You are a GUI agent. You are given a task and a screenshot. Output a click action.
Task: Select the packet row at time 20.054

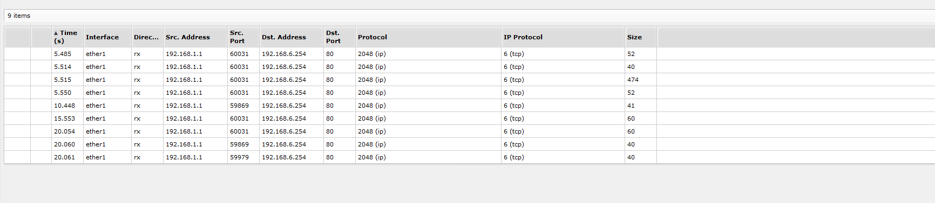pos(470,131)
